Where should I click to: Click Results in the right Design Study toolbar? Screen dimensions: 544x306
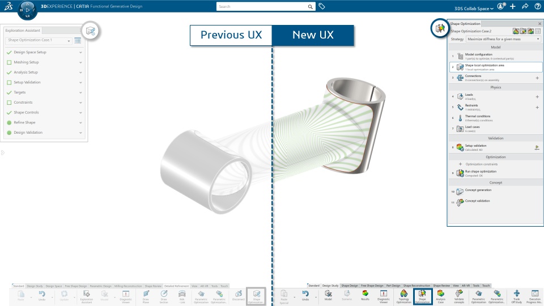tap(365, 296)
